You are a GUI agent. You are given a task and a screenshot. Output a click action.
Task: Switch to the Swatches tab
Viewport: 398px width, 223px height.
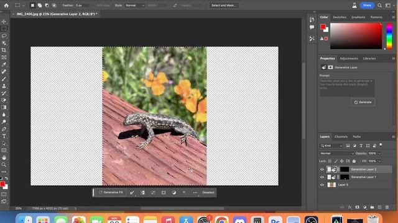click(340, 17)
